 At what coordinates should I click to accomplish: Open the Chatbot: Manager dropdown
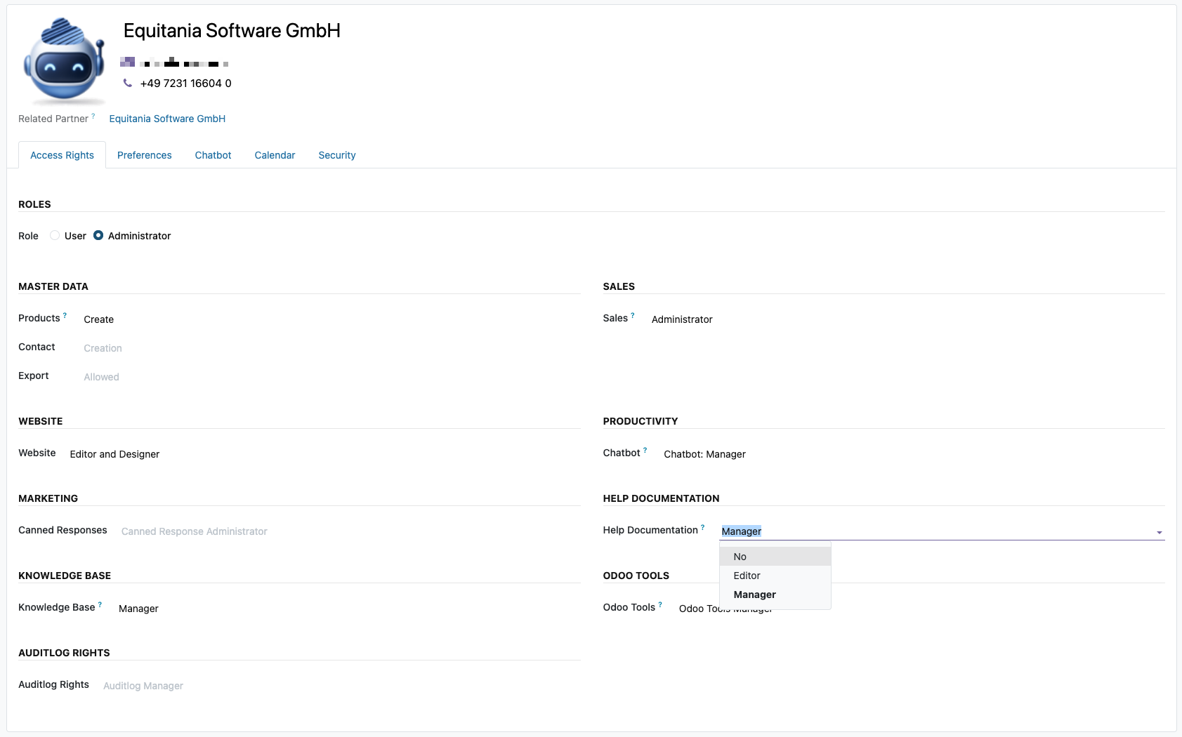click(x=914, y=454)
